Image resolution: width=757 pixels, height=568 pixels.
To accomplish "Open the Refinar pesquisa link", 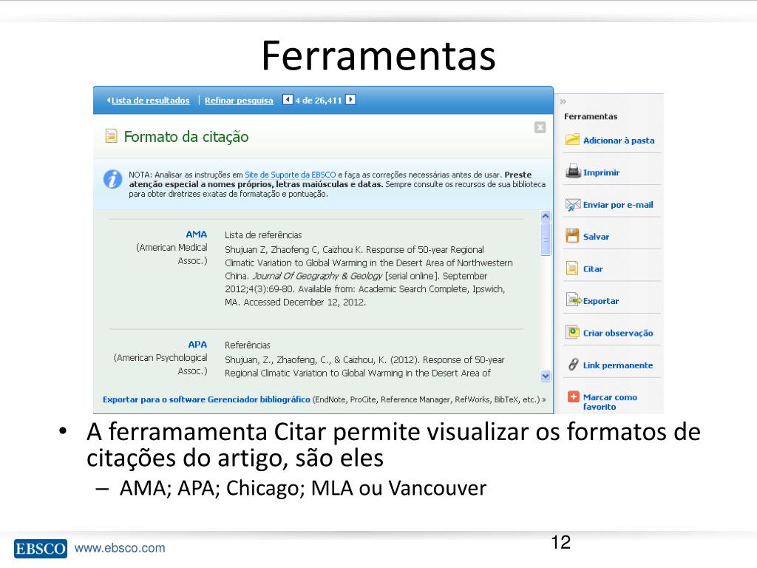I will point(239,101).
